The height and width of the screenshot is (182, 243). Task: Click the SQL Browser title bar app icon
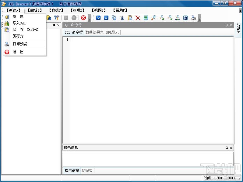[x=3, y=4]
